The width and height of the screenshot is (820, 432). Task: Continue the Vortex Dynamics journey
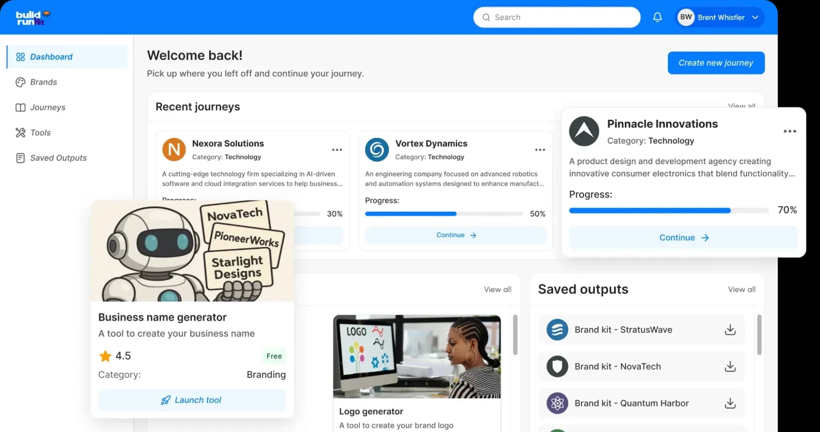point(456,235)
